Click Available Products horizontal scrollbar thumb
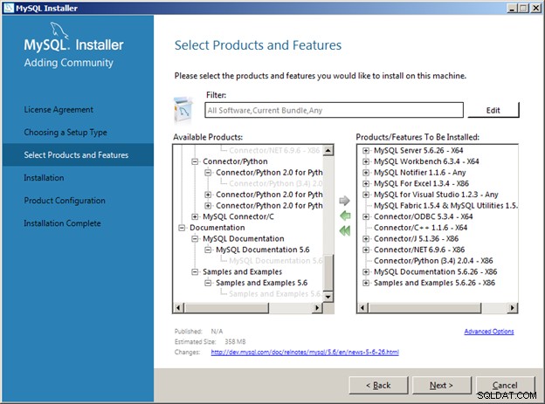545x404 pixels. point(226,308)
